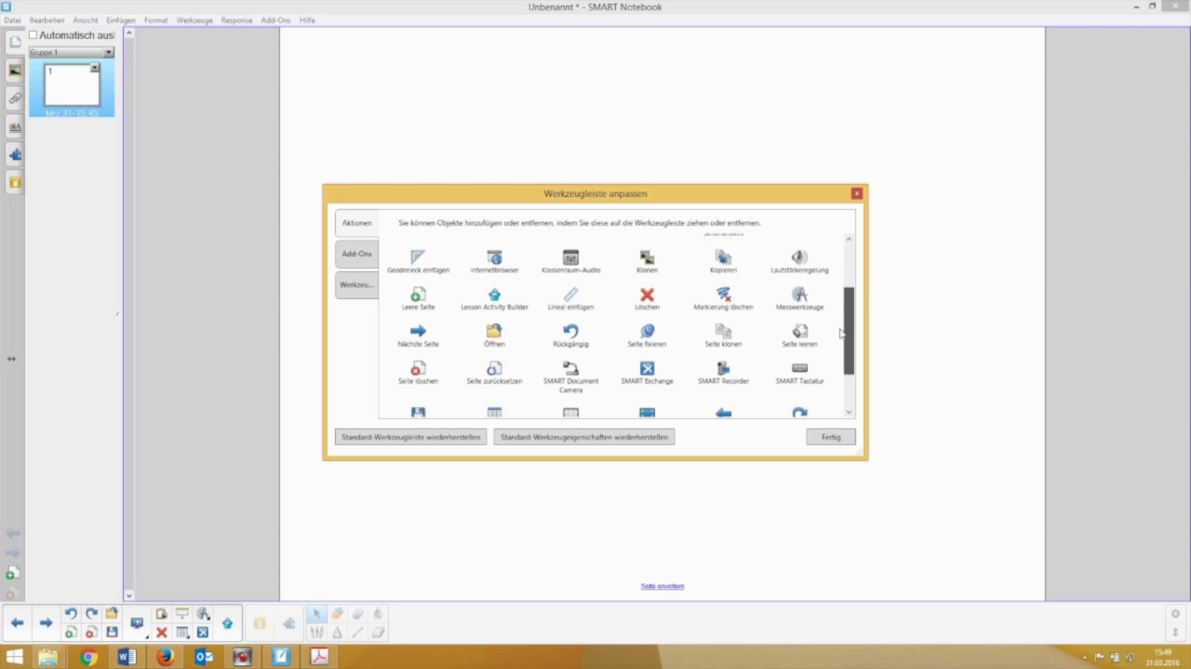Open the Properties sidebar tab
1191x669 pixels.
(15, 126)
